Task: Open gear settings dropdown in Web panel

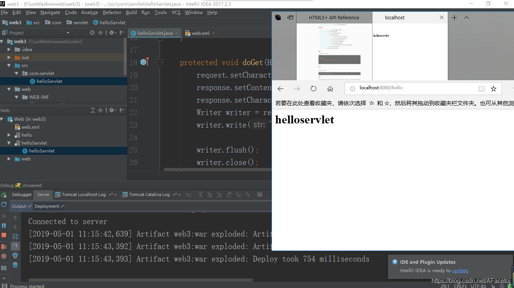Action: pos(112,110)
